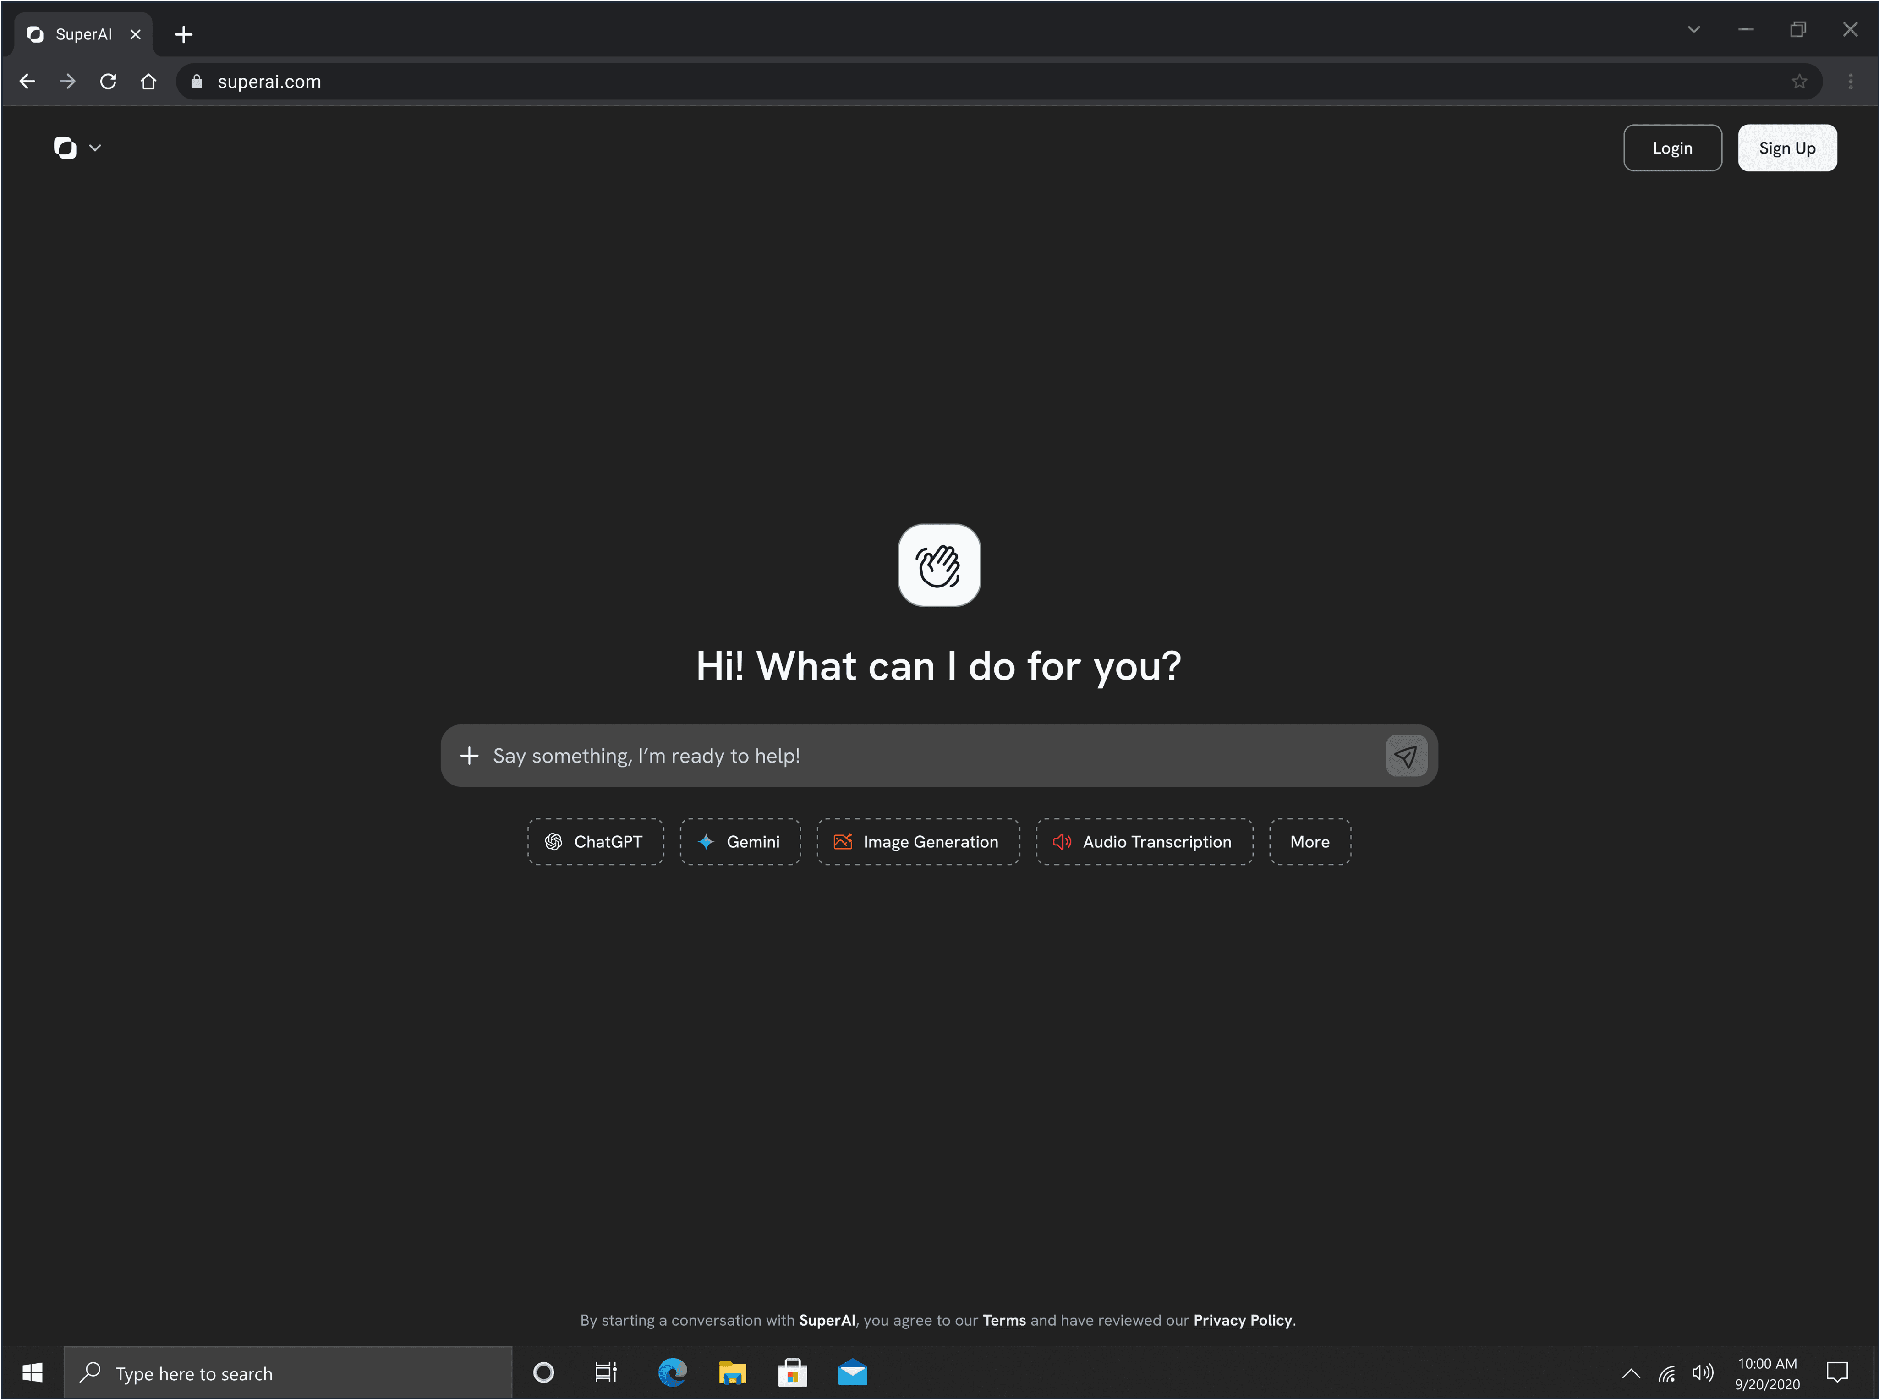Expand the SuperAI logo dropdown chevron

[x=95, y=148]
